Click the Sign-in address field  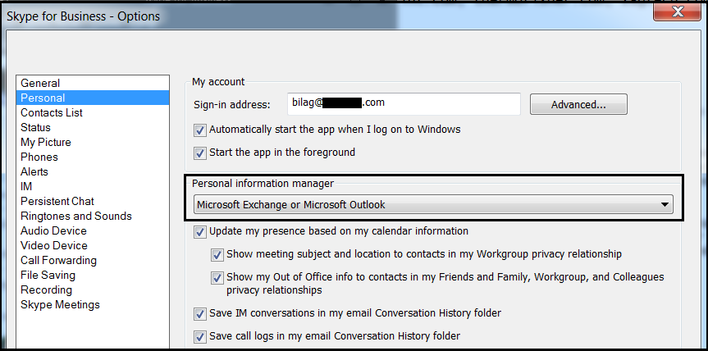coord(404,104)
